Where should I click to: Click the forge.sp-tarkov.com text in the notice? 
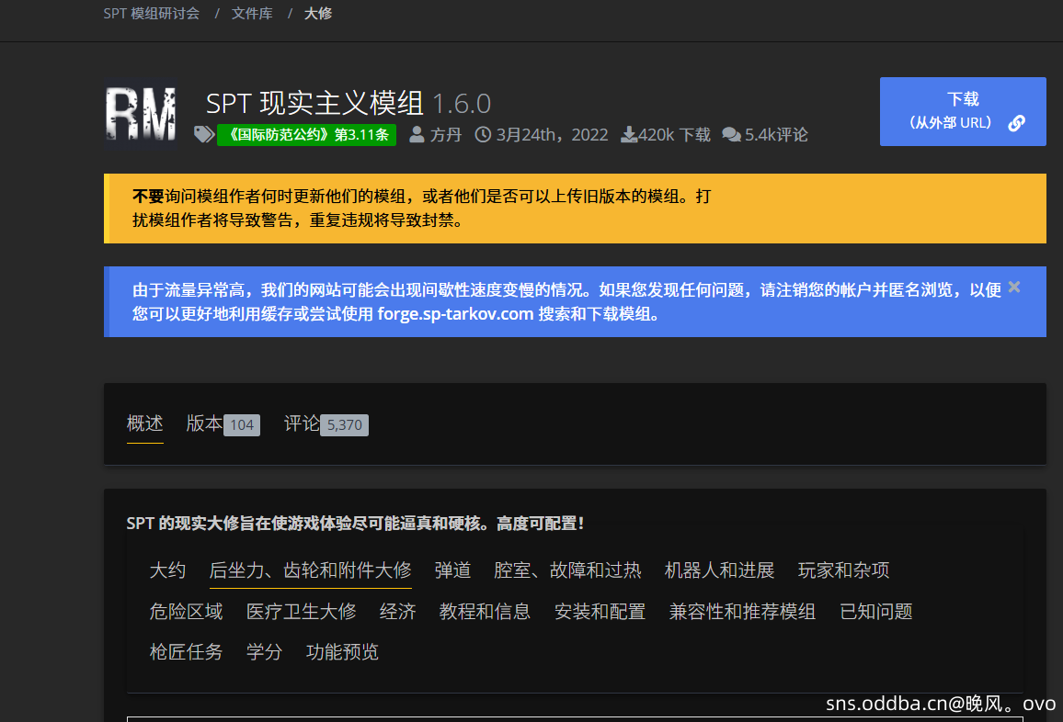coord(455,313)
